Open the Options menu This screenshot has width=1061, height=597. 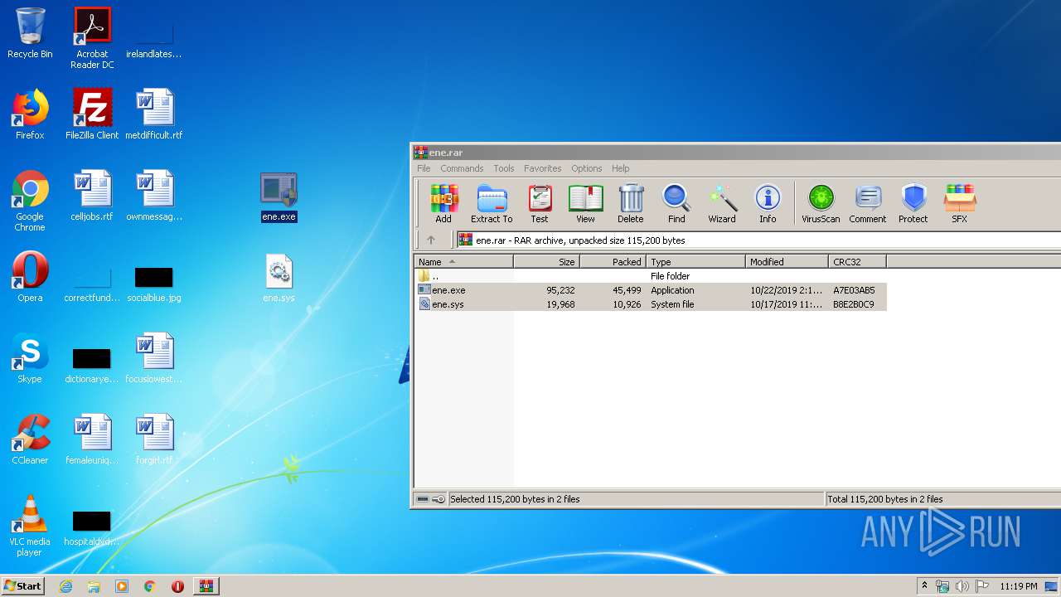click(586, 168)
